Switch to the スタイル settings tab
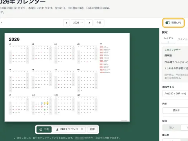The height and width of the screenshot is (141, 188). pos(183,39)
